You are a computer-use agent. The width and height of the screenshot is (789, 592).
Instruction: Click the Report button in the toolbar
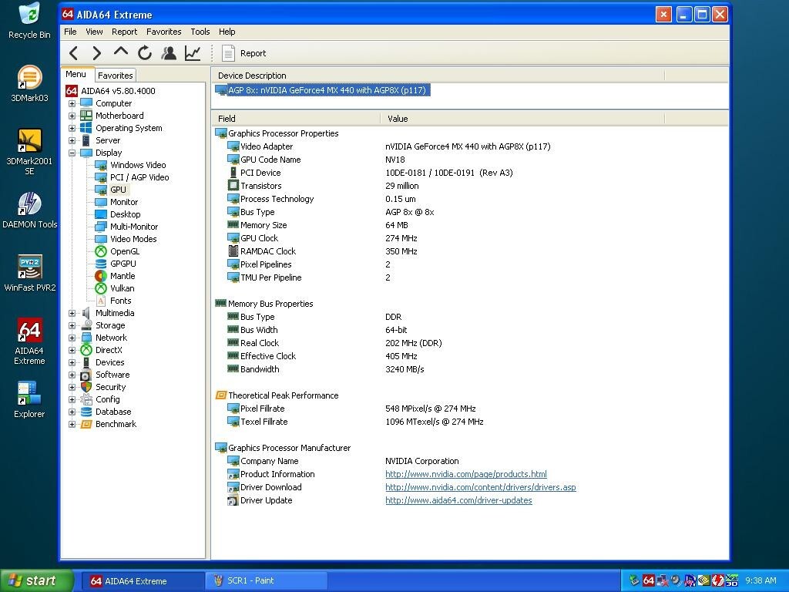(244, 53)
